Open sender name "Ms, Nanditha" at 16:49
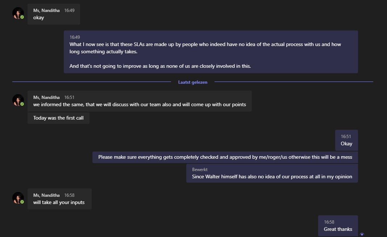 tap(46, 11)
